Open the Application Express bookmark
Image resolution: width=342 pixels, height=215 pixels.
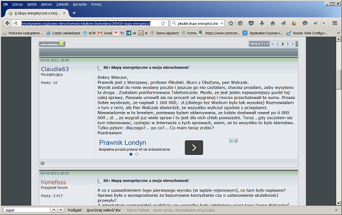click(x=263, y=33)
